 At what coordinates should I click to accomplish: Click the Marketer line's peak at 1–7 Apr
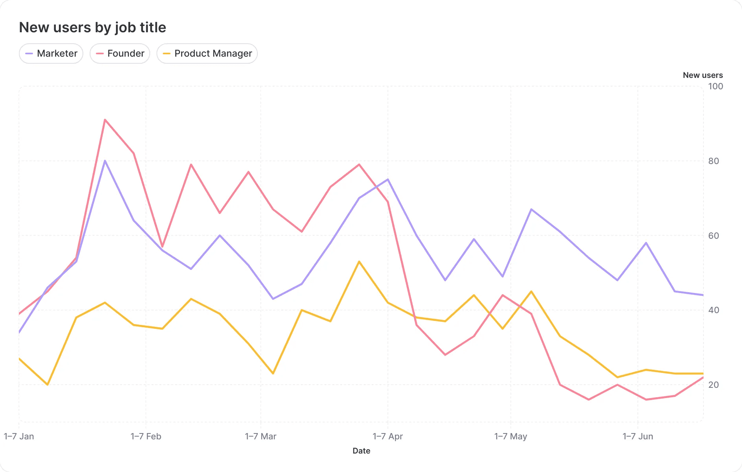(x=388, y=179)
